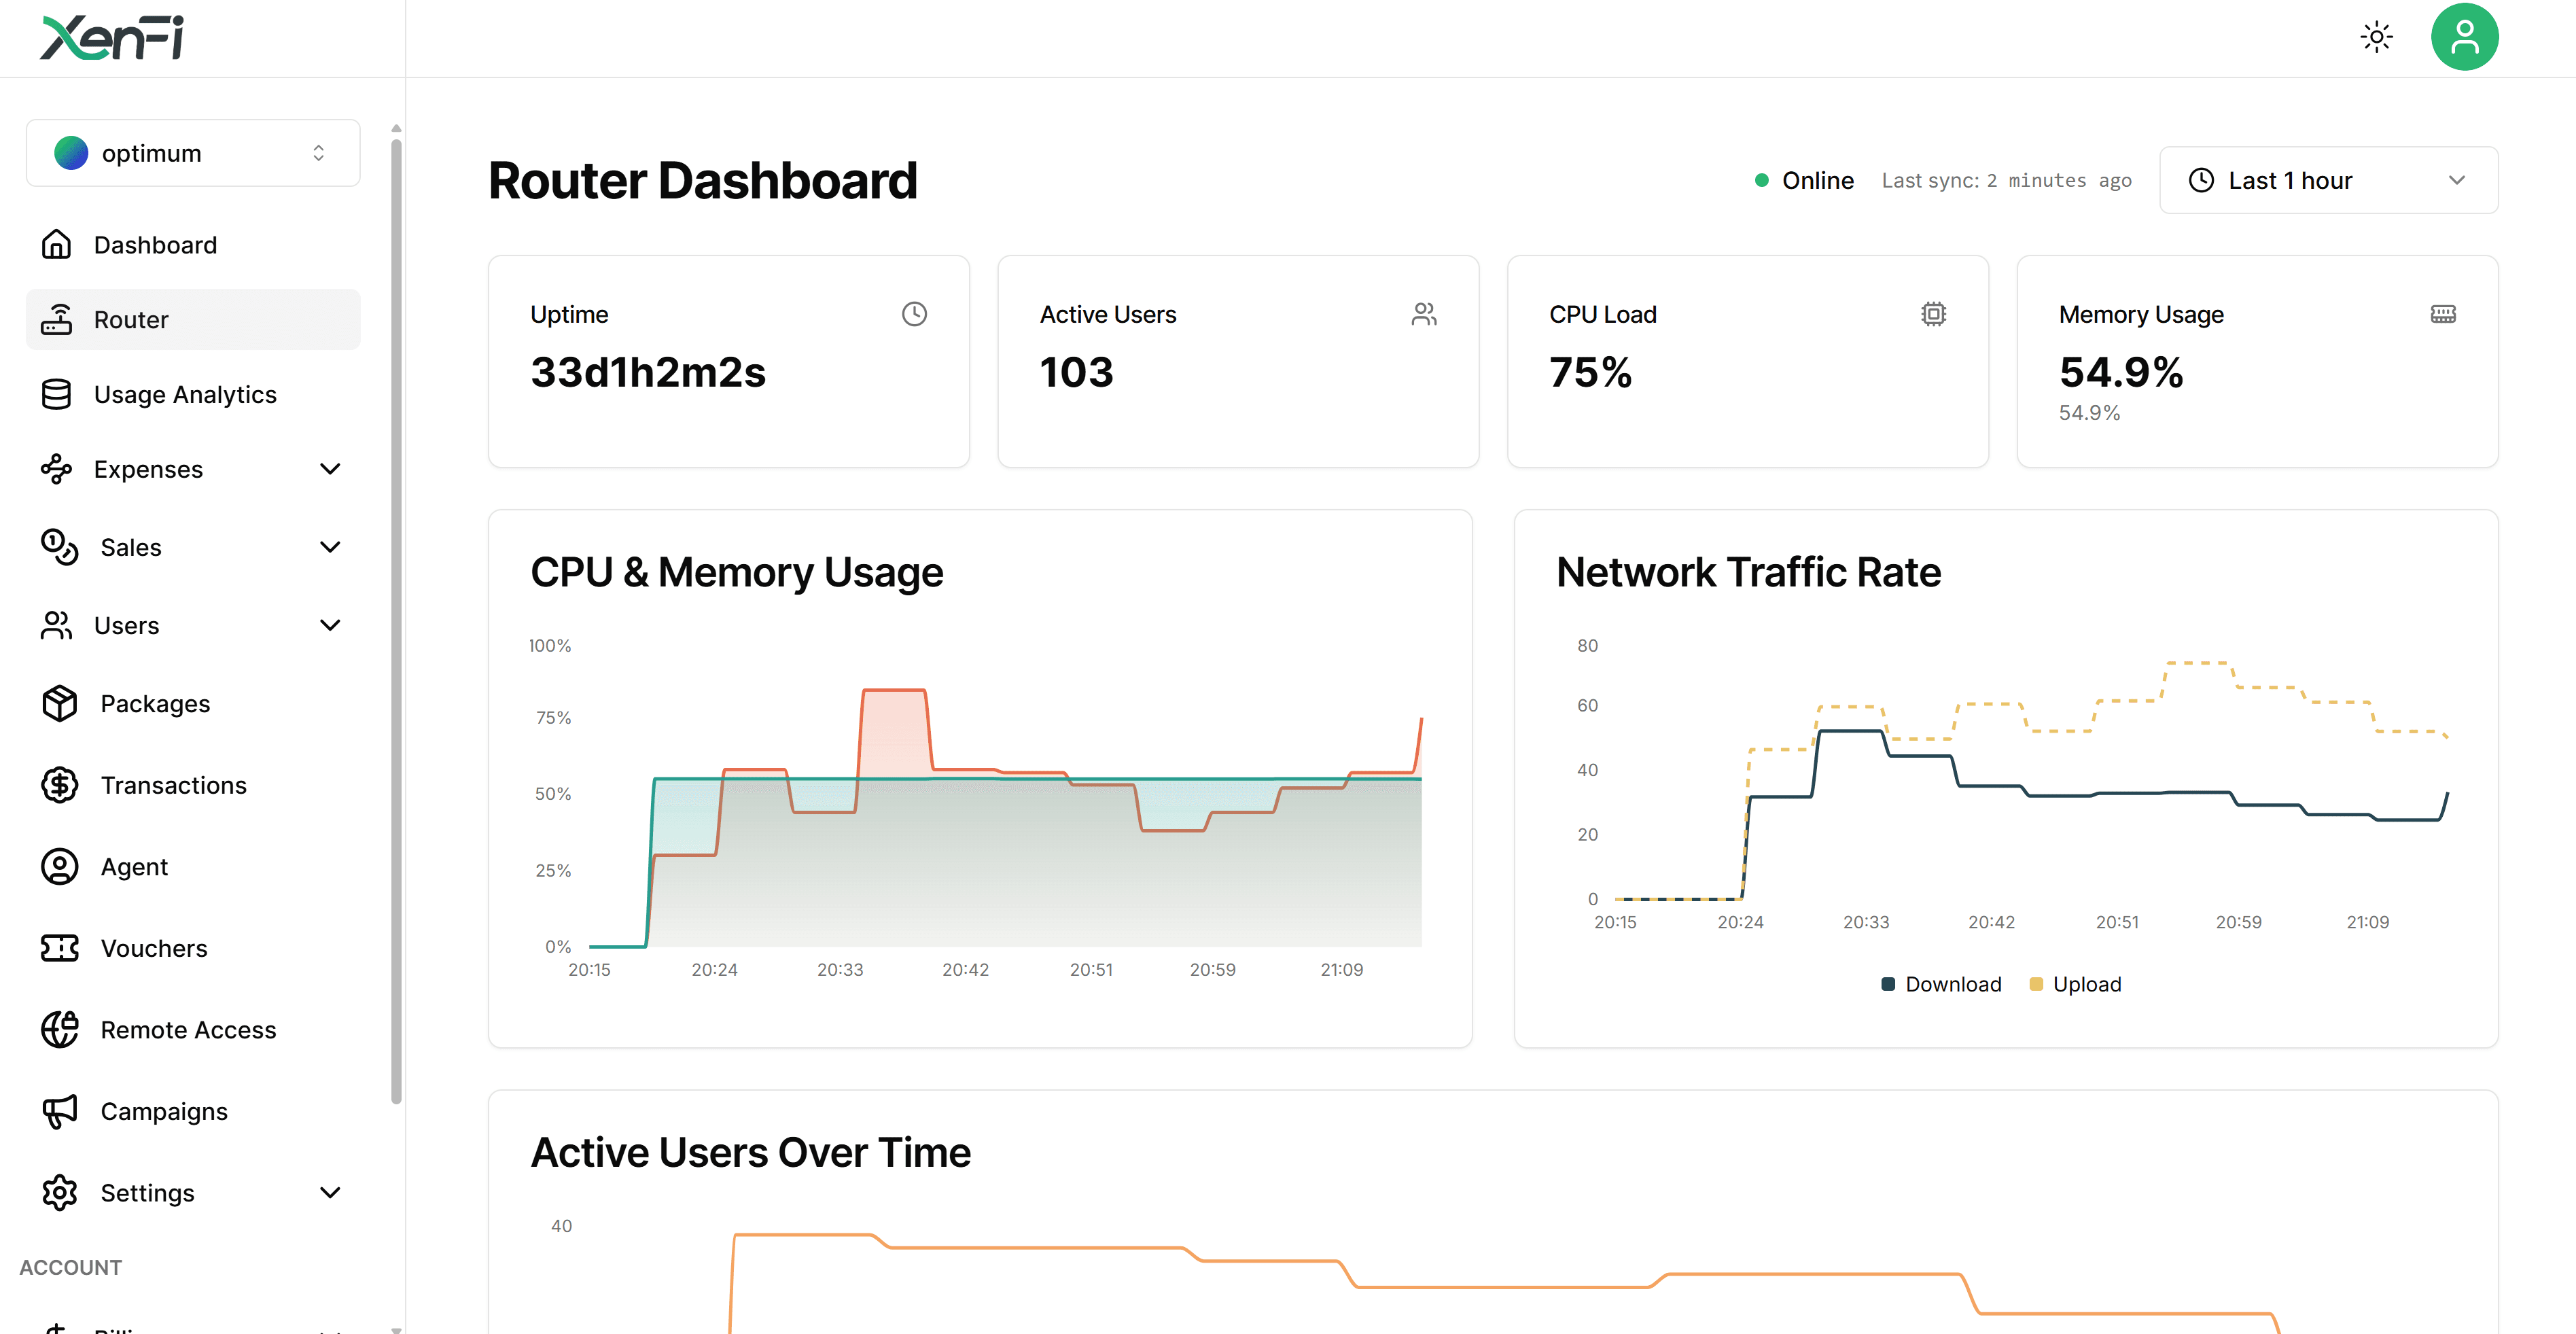The image size is (2576, 1334).
Task: Click the Active Users card people icon
Action: (1424, 315)
